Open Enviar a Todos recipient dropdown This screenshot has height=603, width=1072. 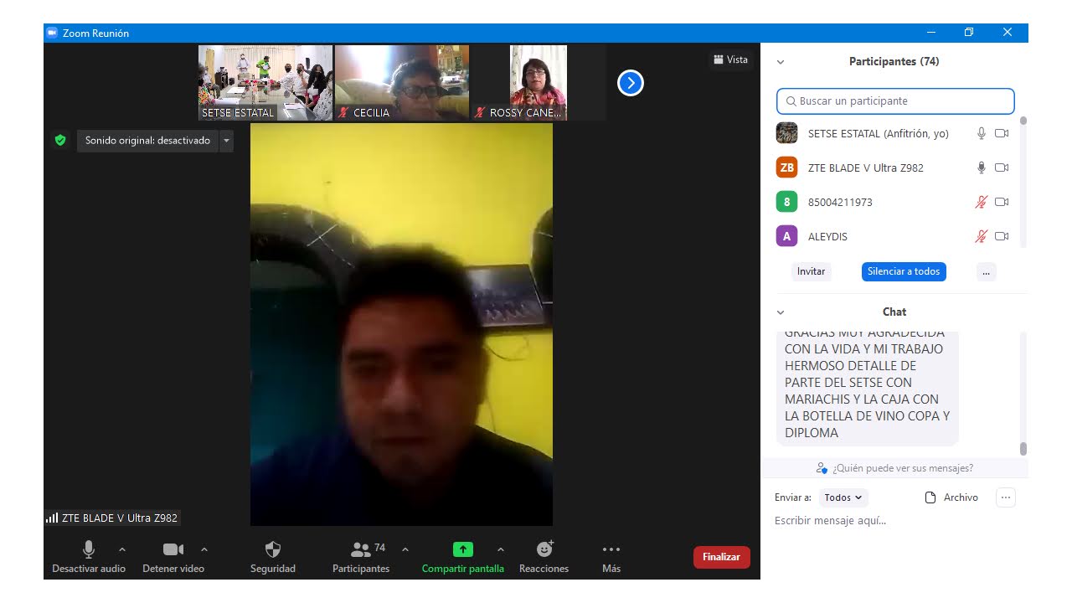pyautogui.click(x=843, y=497)
